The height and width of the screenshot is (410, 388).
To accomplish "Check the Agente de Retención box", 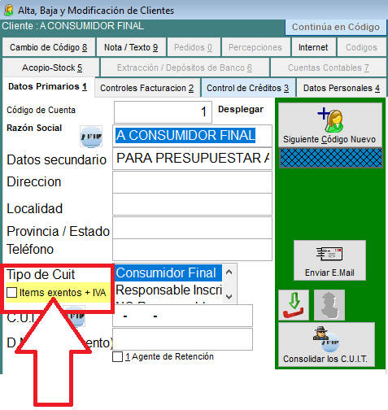I will point(117,357).
